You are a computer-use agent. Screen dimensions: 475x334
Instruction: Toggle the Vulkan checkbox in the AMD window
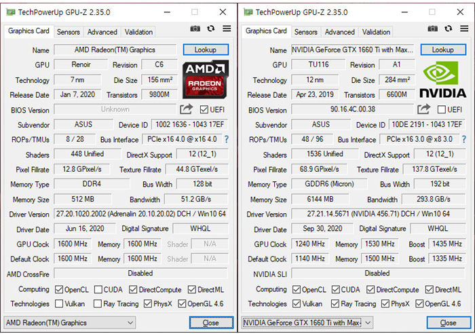click(x=59, y=303)
